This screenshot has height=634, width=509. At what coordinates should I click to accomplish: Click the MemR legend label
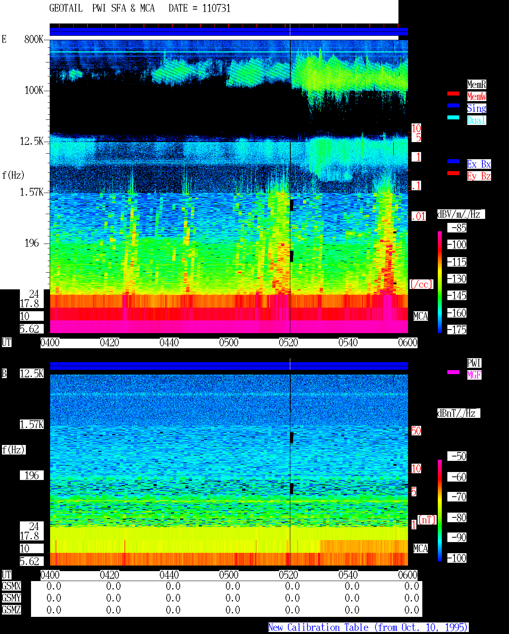click(476, 84)
